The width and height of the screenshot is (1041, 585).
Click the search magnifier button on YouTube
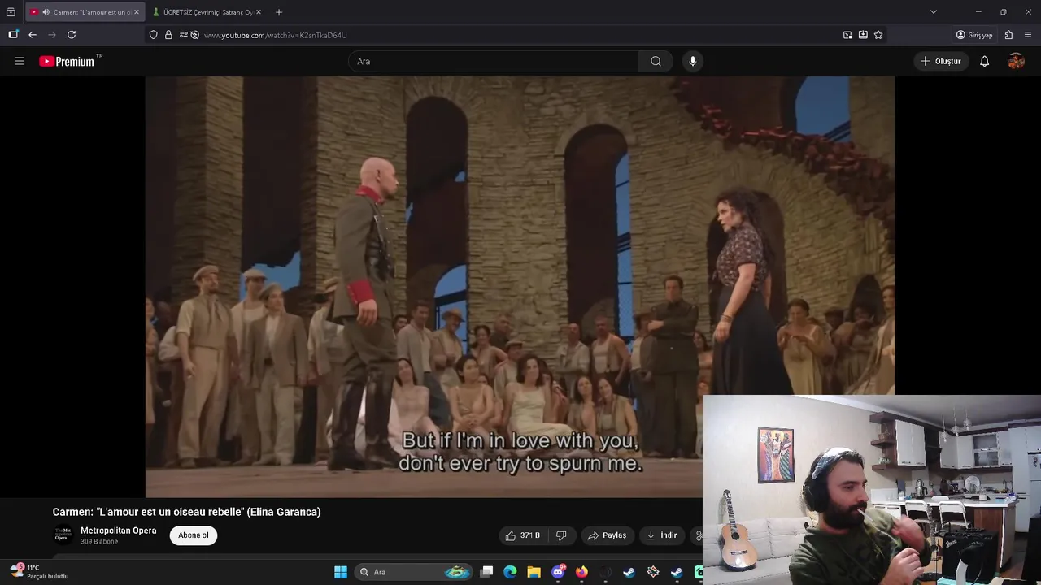point(656,61)
